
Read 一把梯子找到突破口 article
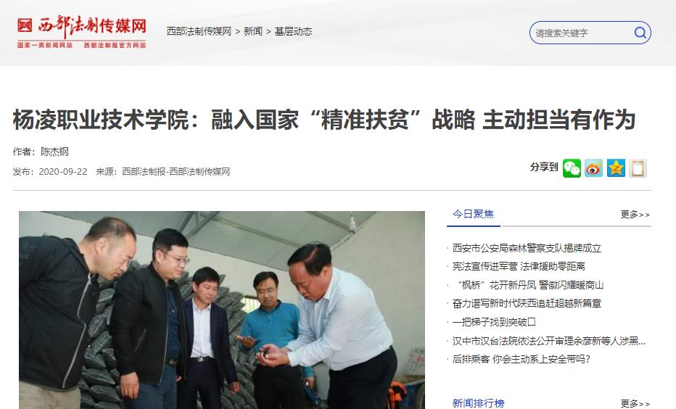click(x=494, y=322)
